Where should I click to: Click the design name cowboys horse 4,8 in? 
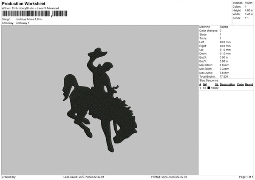click(x=28, y=19)
